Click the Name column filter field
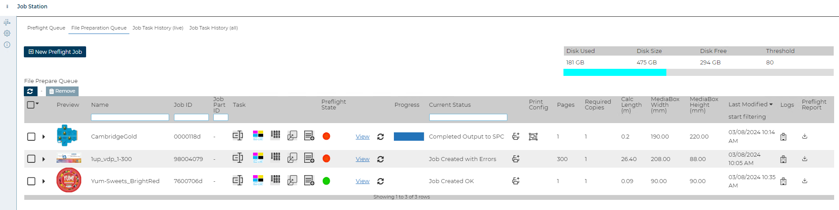 (130, 117)
